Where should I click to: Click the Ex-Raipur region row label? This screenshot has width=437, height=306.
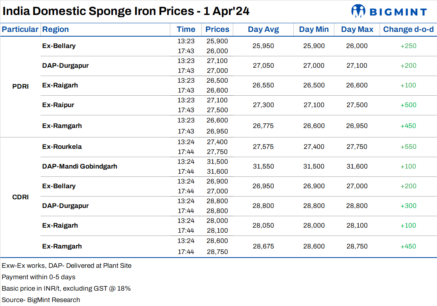pyautogui.click(x=58, y=105)
